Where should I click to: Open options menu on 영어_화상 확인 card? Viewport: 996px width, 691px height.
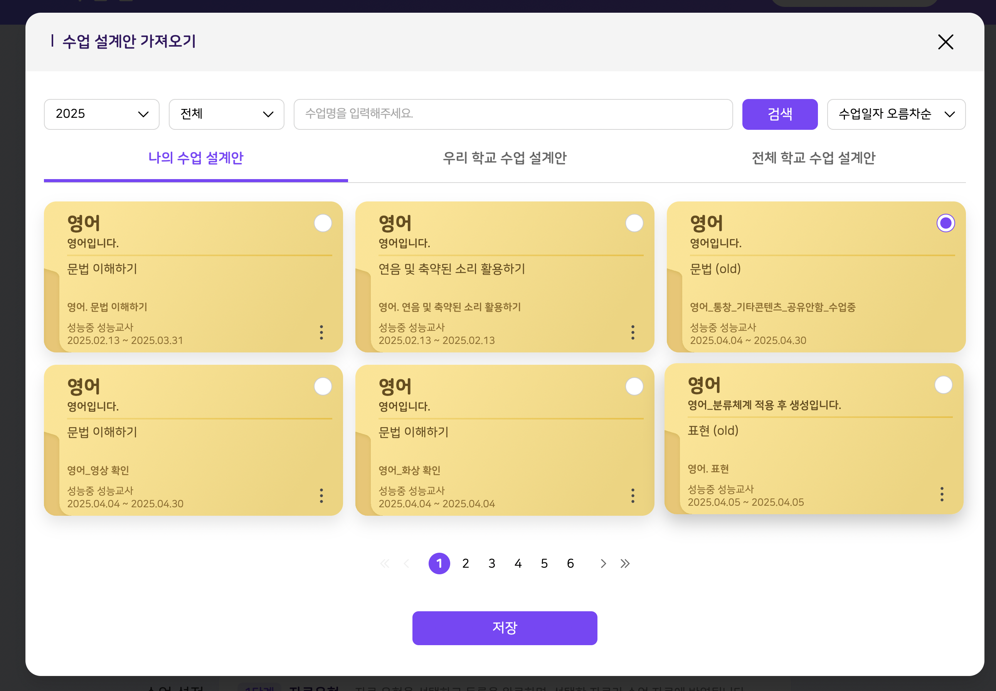[x=633, y=495]
